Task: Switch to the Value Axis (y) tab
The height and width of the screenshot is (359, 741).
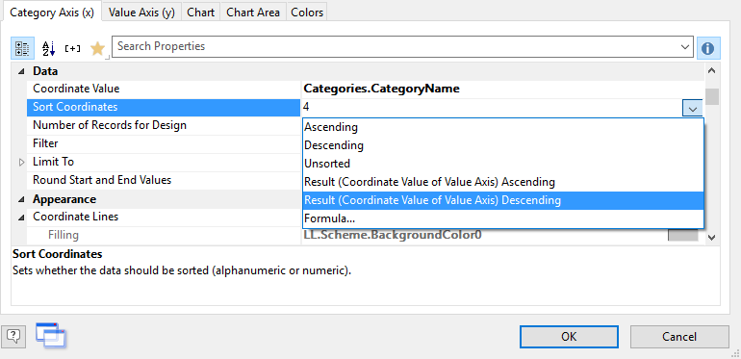Action: [x=141, y=13]
